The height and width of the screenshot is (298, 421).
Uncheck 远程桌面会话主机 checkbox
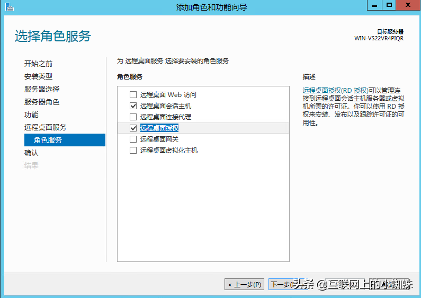click(x=133, y=106)
